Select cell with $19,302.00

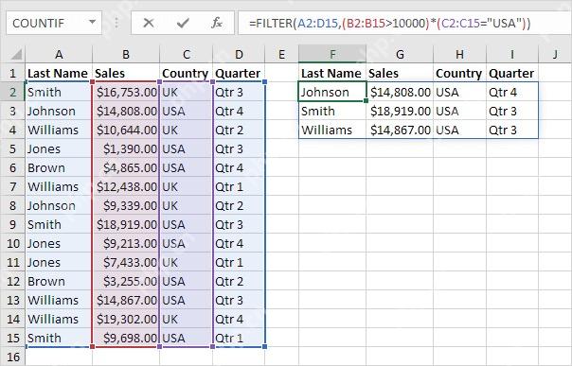[x=126, y=319]
